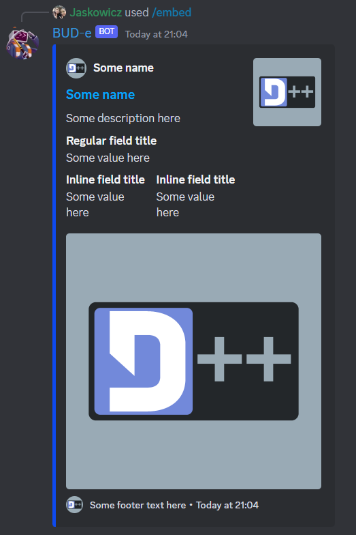Click the /embed command link
The height and width of the screenshot is (535, 356).
(172, 12)
